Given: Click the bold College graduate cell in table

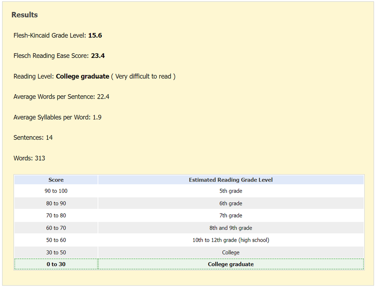Looking at the screenshot, I should point(230,264).
